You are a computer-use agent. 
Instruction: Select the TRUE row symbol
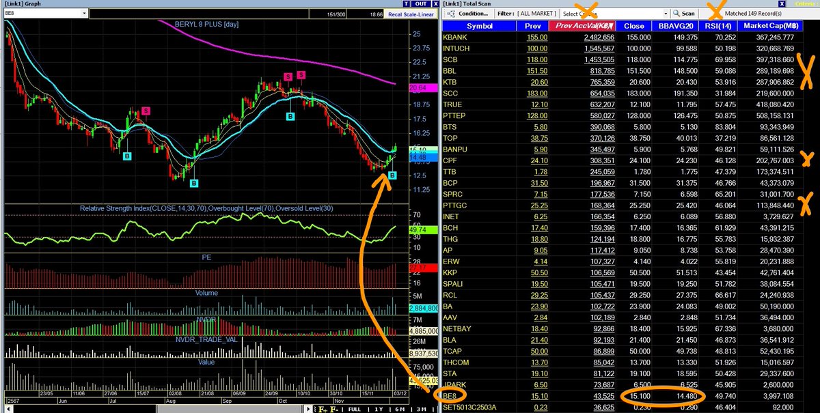(x=453, y=104)
